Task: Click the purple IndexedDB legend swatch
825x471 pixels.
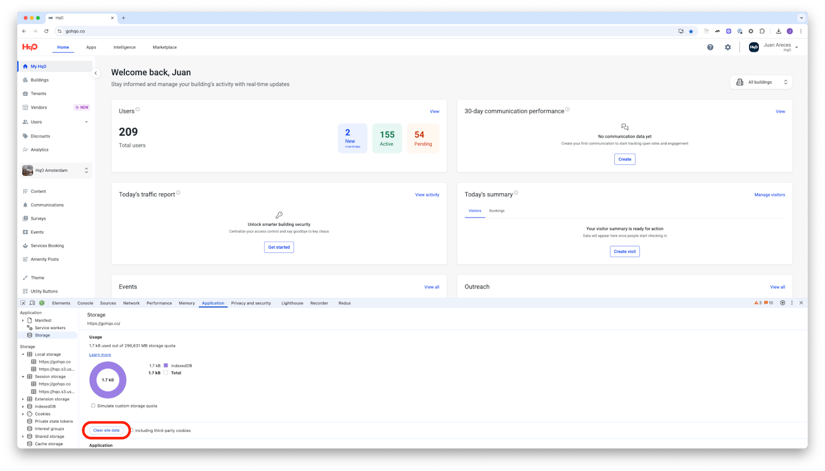Action: (x=166, y=365)
